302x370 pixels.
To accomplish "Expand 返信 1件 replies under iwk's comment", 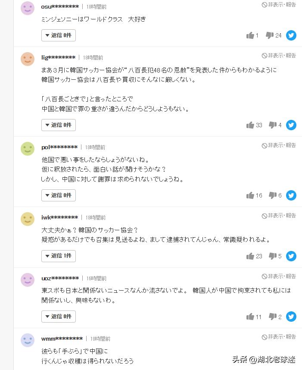I will click(x=58, y=256).
